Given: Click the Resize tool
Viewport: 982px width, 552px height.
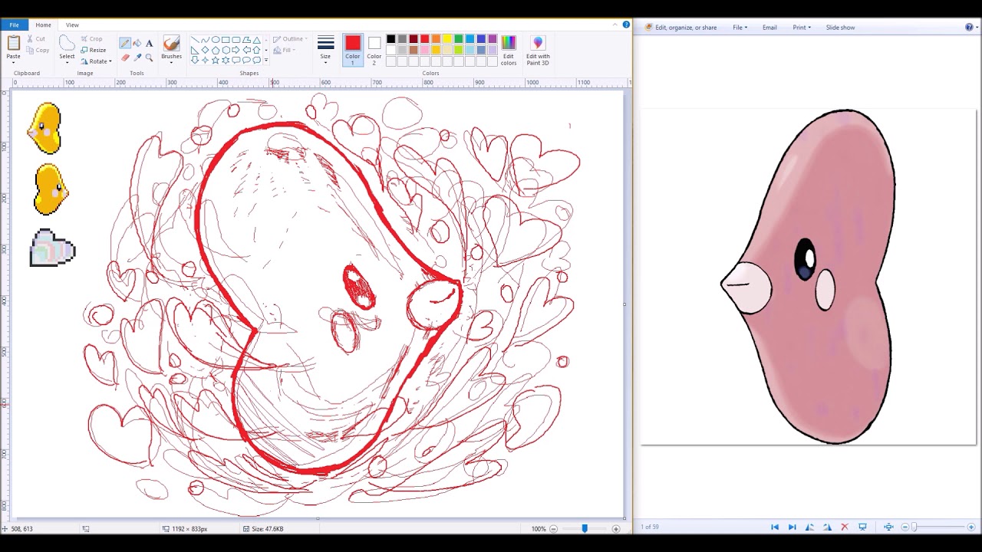Looking at the screenshot, I should pos(93,50).
